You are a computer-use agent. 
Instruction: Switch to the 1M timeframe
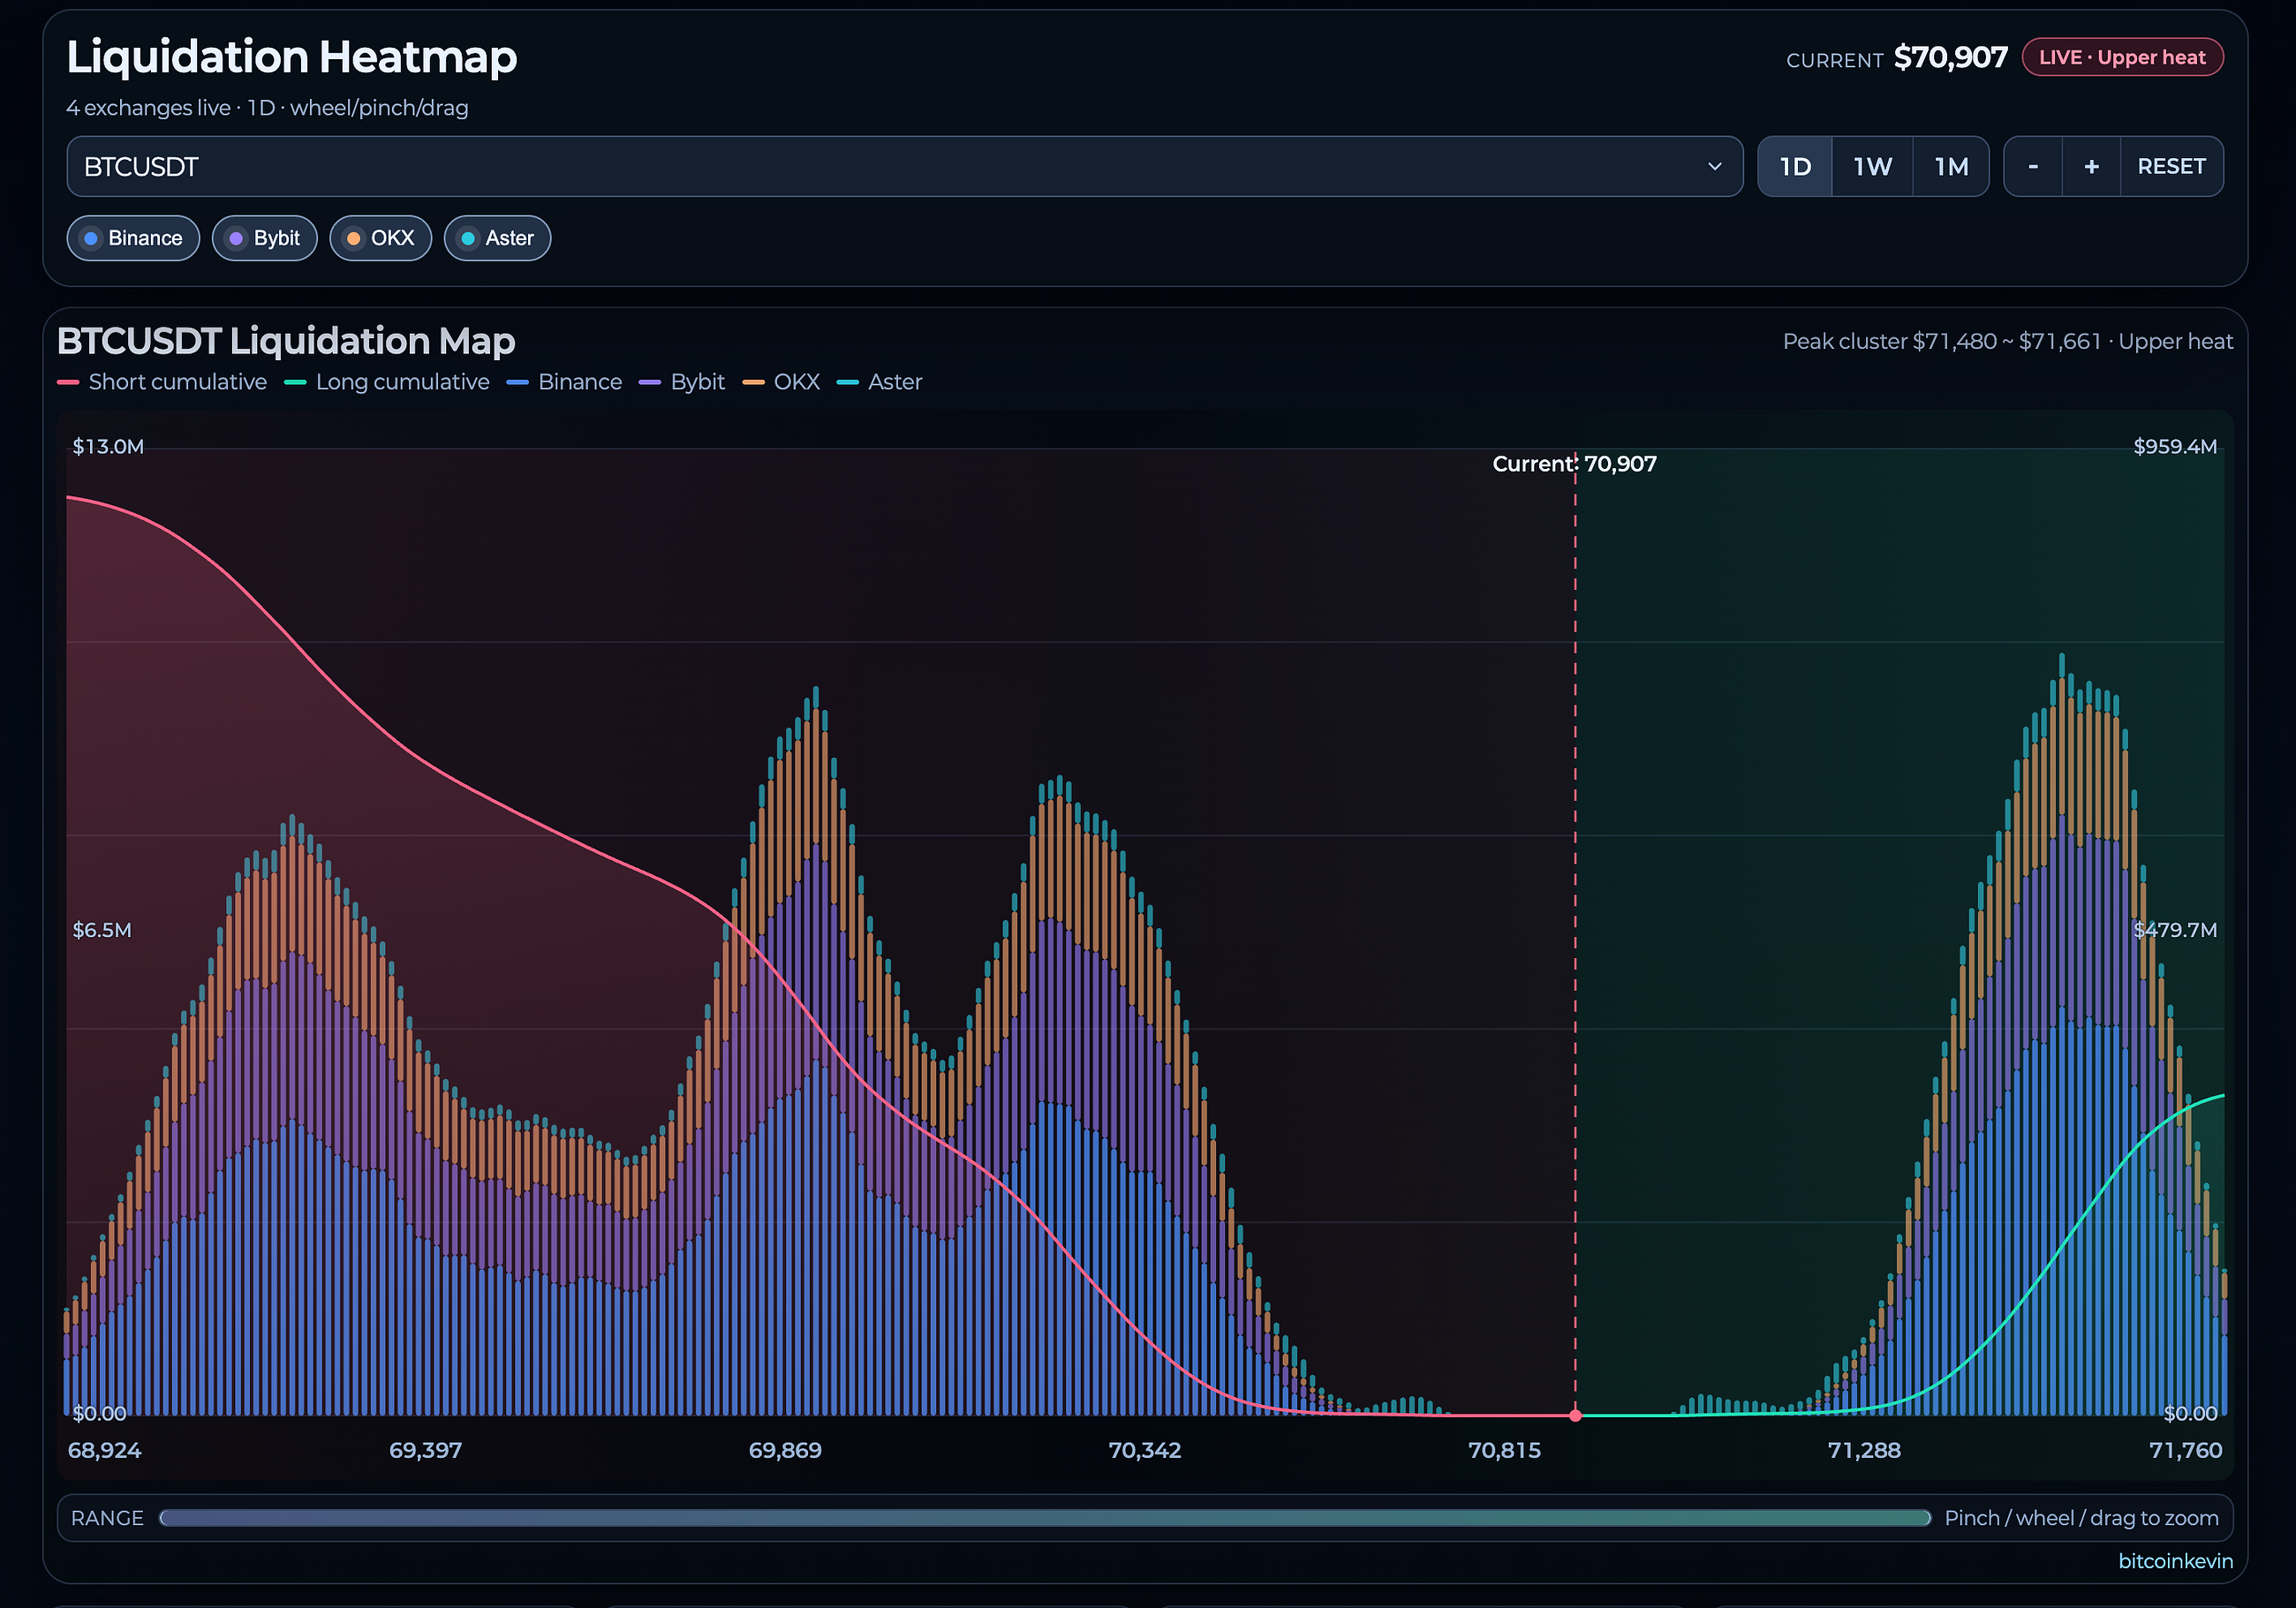click(x=1951, y=167)
